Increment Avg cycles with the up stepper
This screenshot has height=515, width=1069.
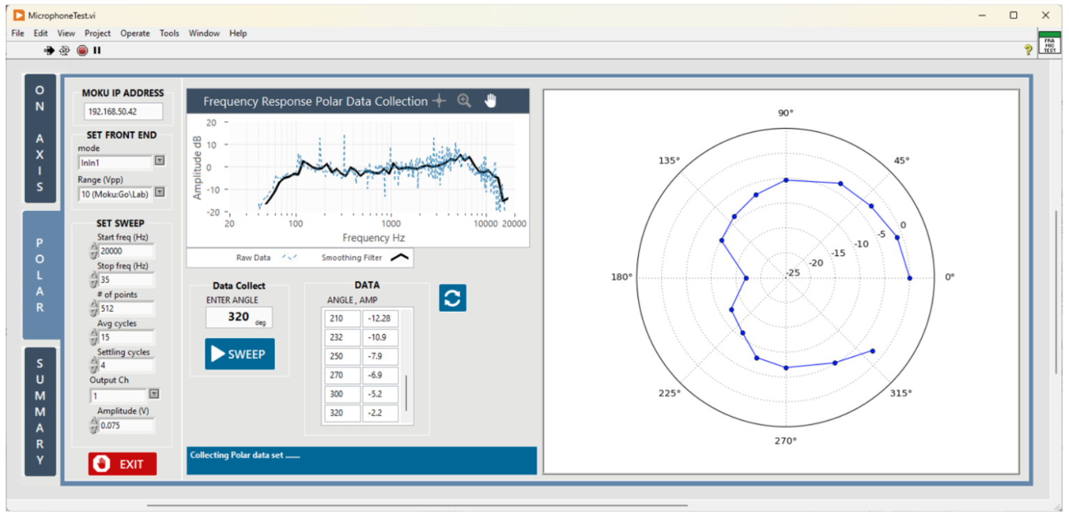point(93,332)
